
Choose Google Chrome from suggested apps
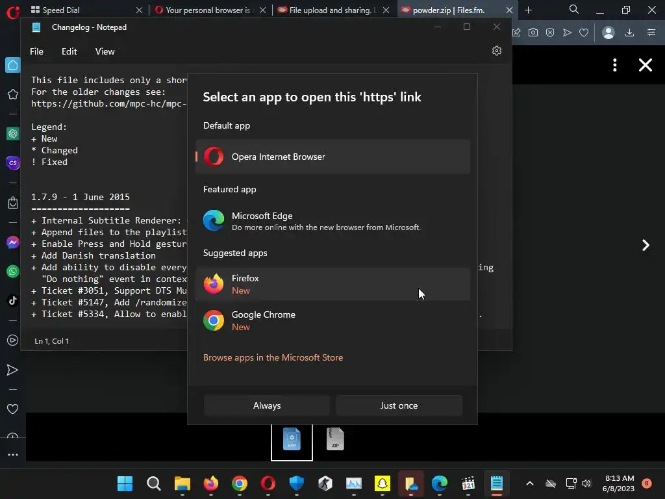click(x=333, y=320)
